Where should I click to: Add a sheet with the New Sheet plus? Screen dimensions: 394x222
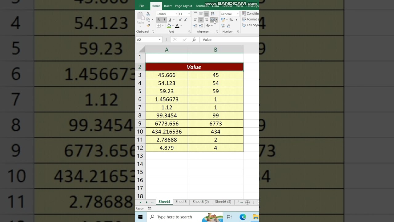[x=247, y=202]
